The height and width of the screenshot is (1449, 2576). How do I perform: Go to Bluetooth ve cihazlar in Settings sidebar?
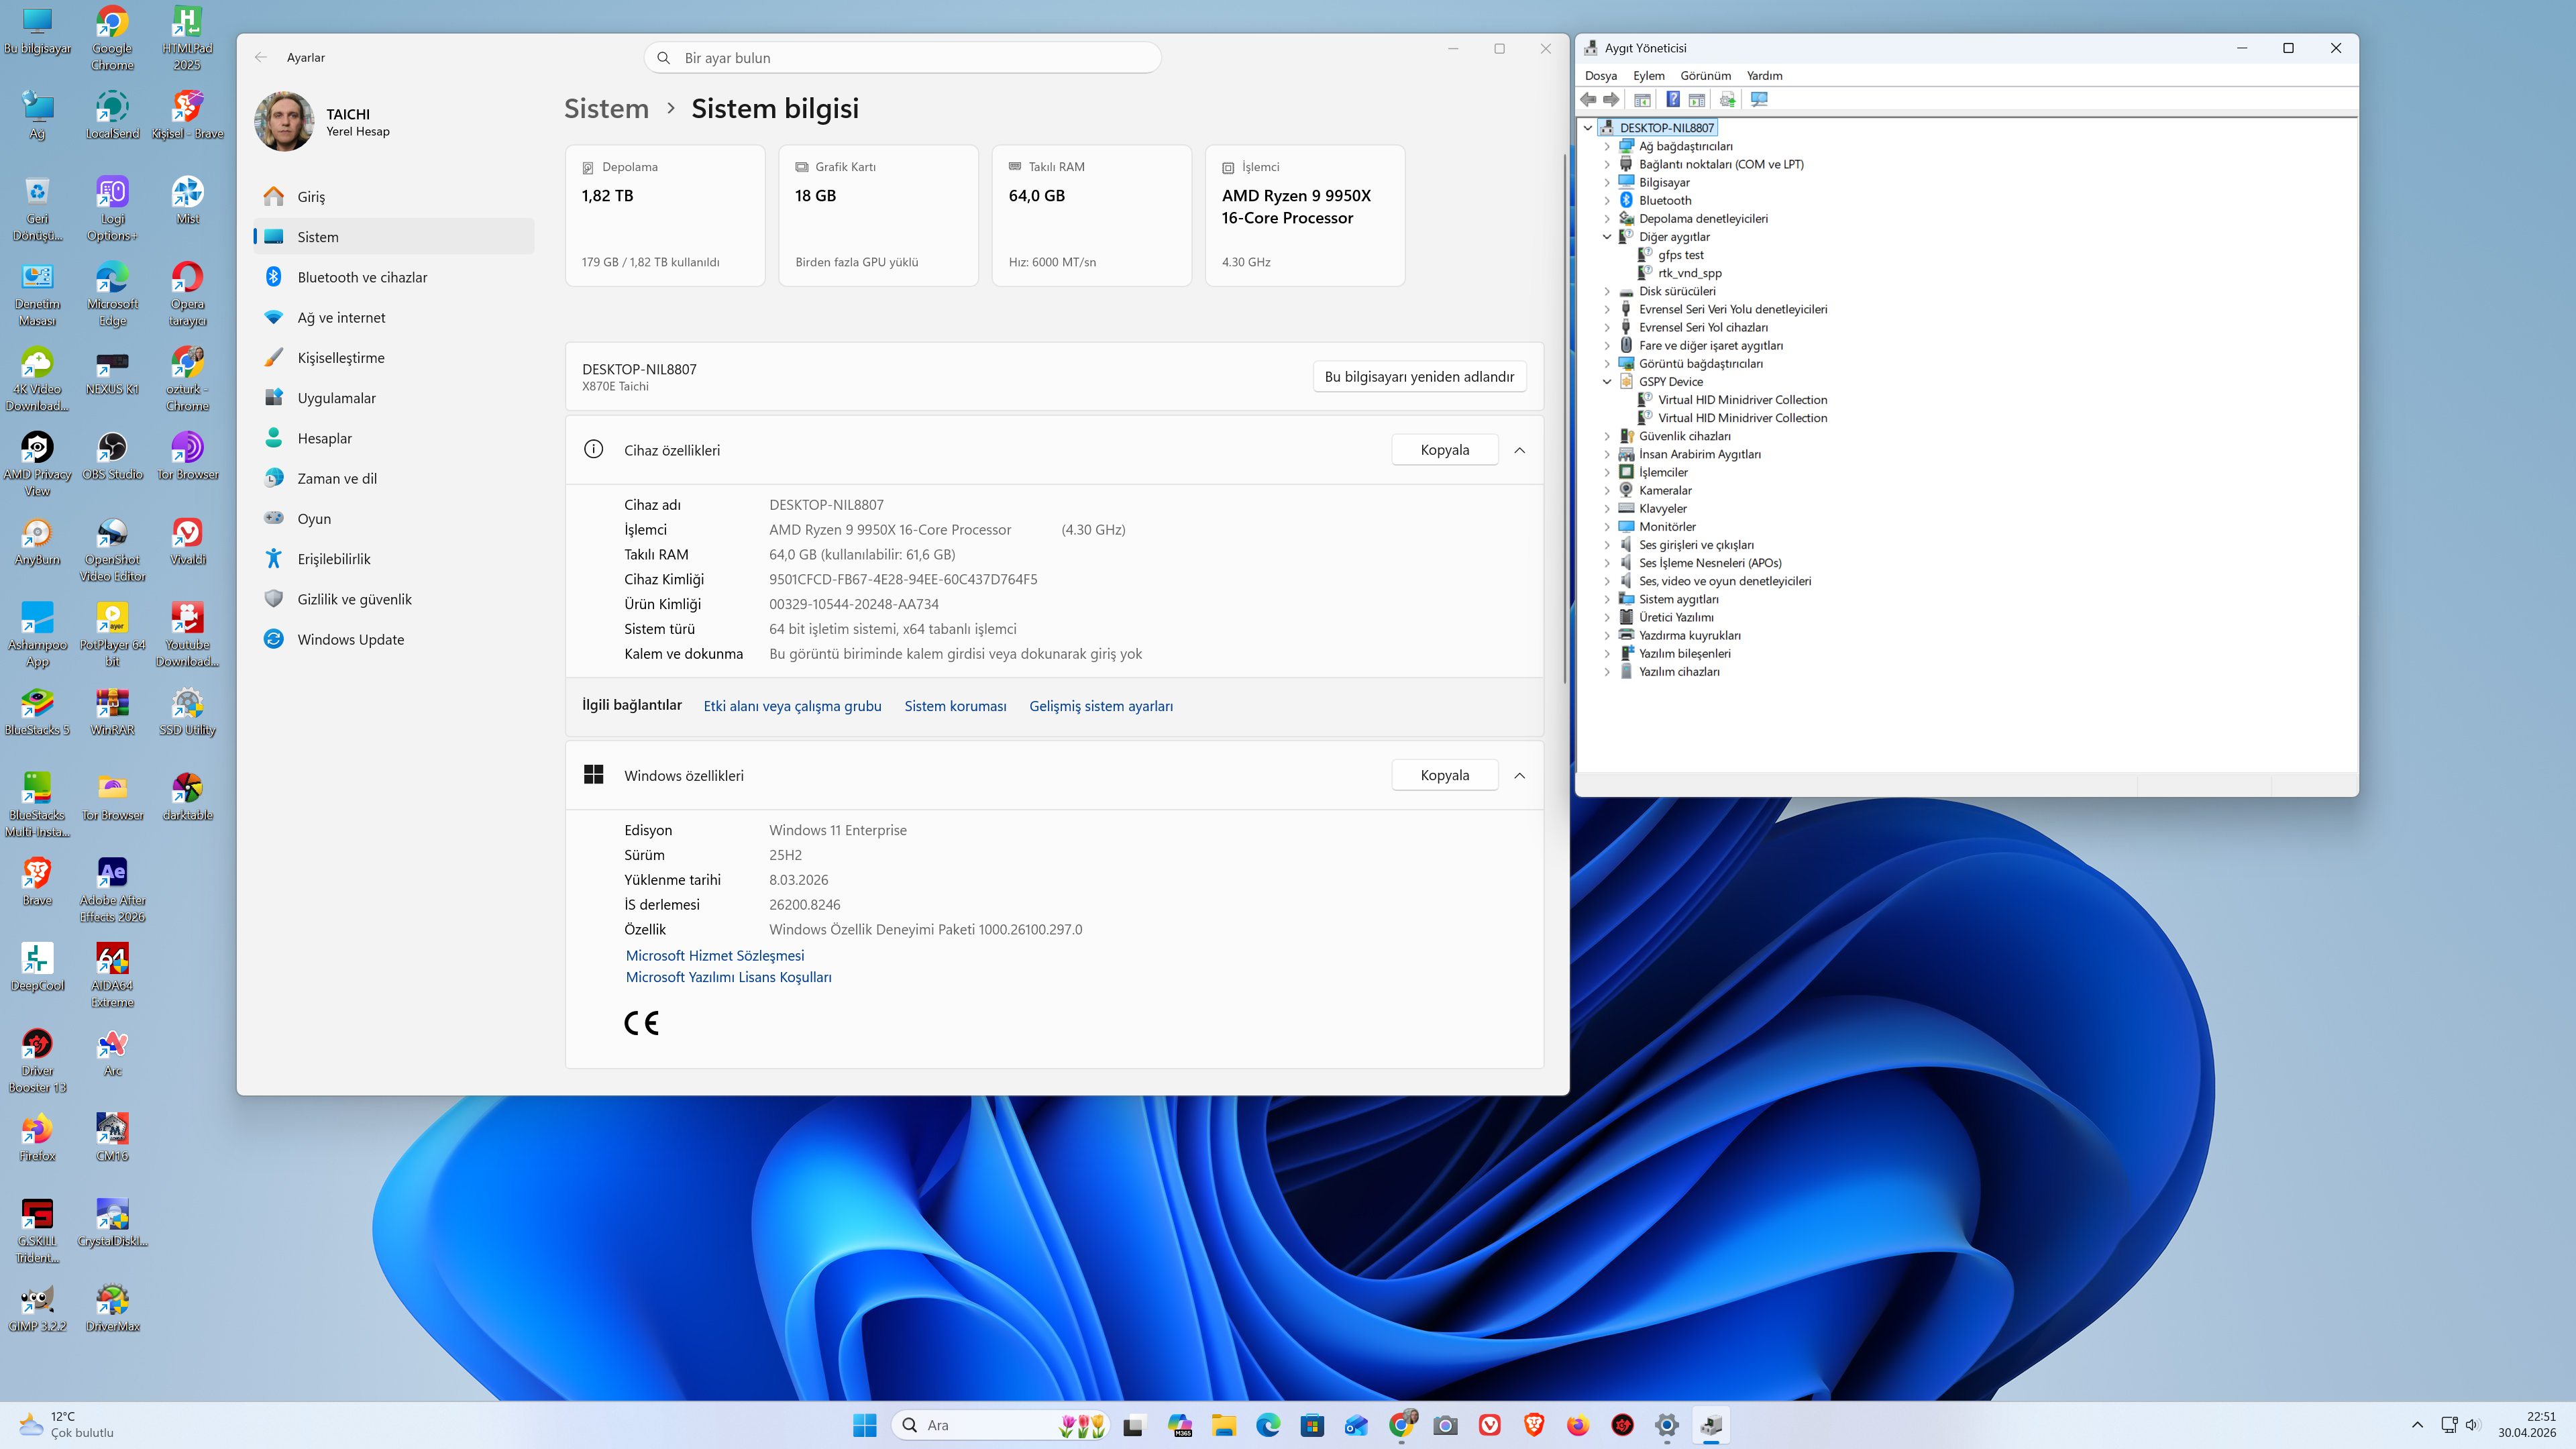tap(393, 277)
